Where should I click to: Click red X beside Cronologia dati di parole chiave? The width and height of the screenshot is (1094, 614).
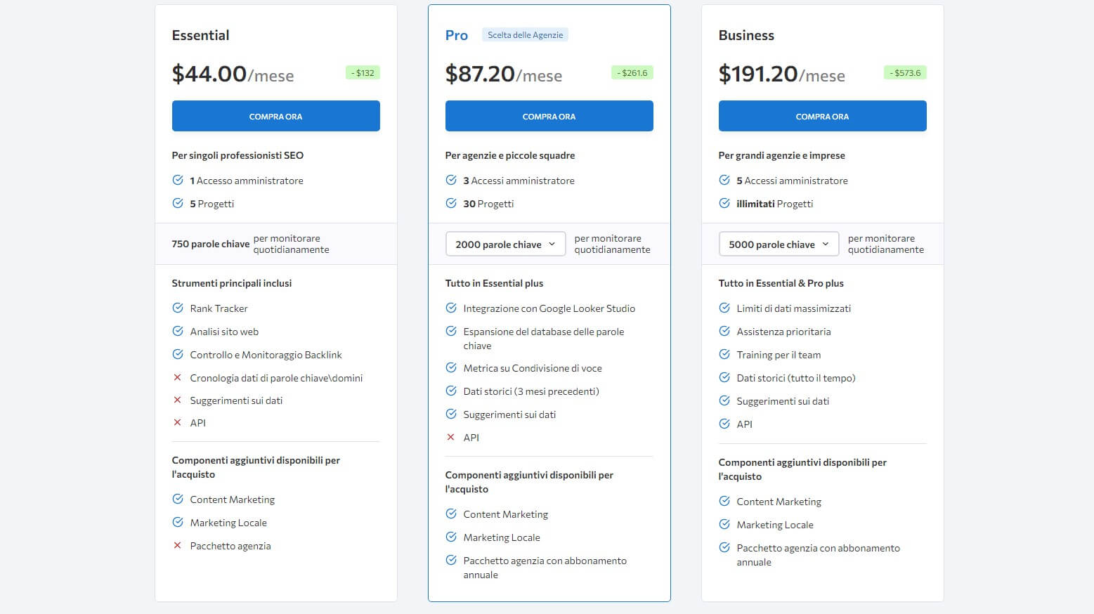click(177, 377)
